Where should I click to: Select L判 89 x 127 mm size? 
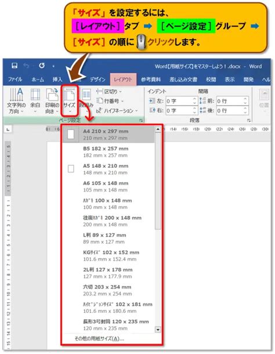click(108, 239)
